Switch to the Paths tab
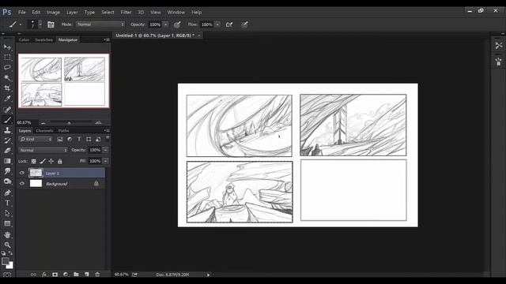Screen dimensions: 506x284 pos(63,131)
